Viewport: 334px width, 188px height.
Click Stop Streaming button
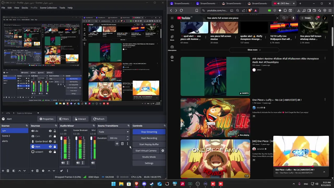tap(149, 132)
